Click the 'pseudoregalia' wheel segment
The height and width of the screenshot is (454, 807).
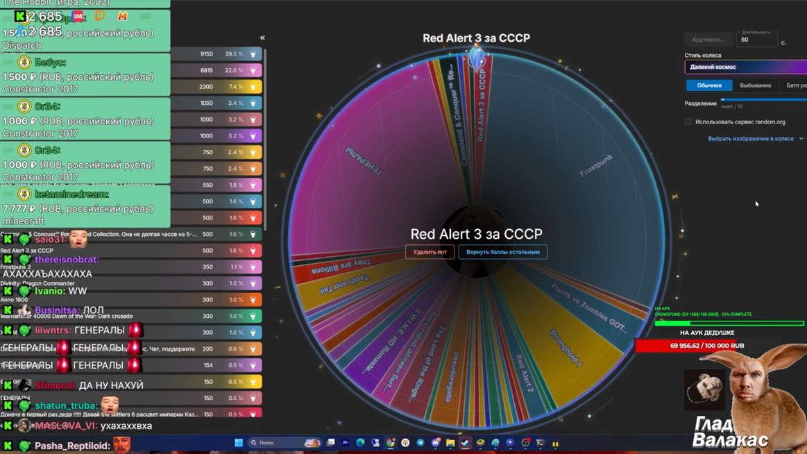[451, 376]
